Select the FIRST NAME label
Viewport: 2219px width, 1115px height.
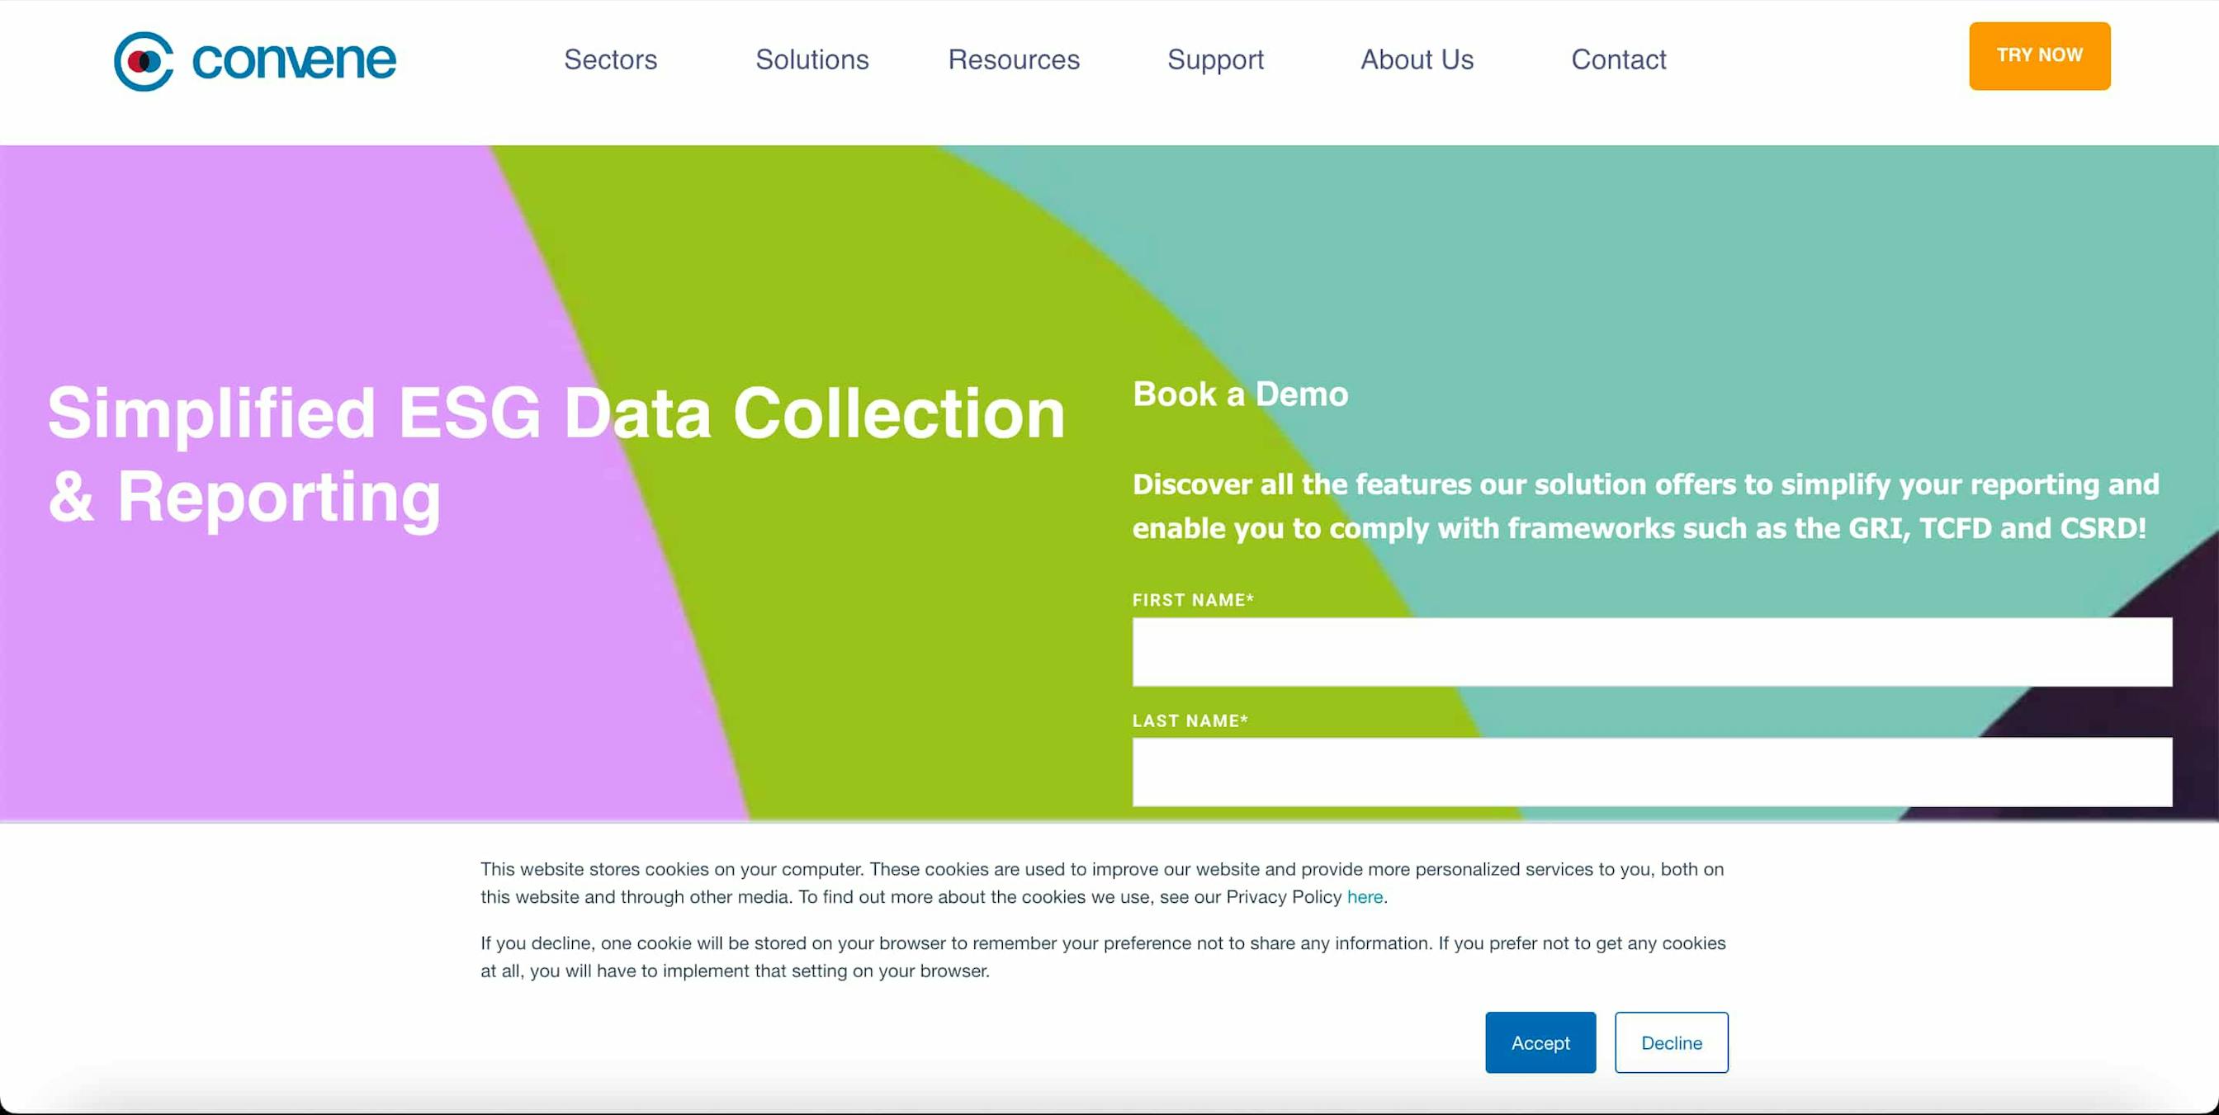tap(1192, 600)
